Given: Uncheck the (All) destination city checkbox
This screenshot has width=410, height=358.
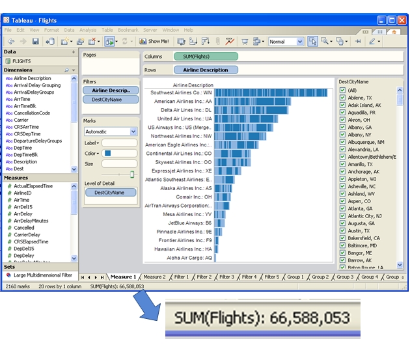Looking at the screenshot, I should (342, 90).
